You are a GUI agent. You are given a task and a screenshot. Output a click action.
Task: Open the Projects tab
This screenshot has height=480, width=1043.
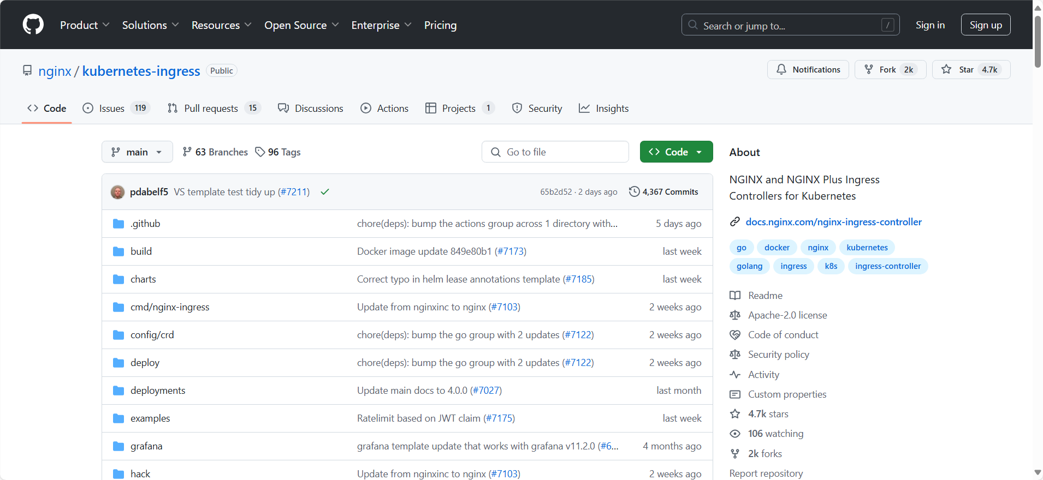[460, 108]
